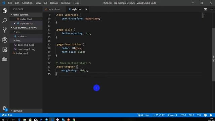Click the VS Code logo in title bar

tap(4, 3)
